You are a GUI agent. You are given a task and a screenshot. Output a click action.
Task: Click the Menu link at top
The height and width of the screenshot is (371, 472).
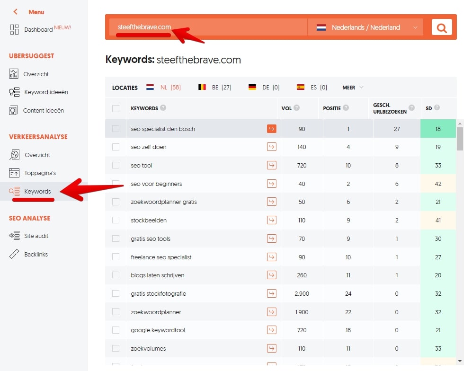click(36, 12)
